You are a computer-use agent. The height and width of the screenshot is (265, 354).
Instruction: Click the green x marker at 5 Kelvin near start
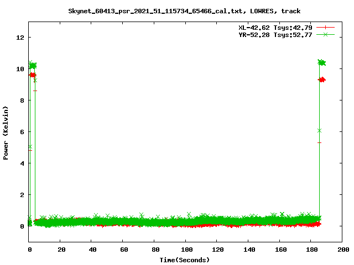(x=30, y=147)
